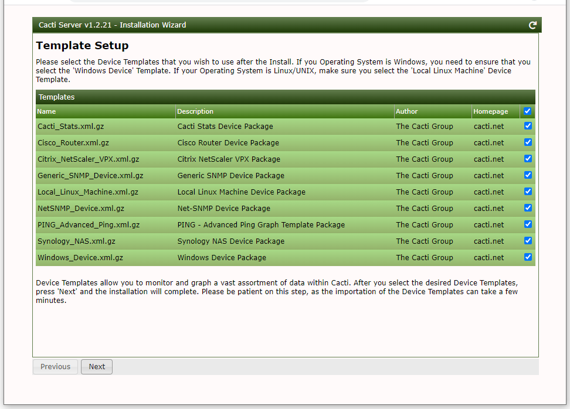Select the Cacti_Stats.xml.gz name cell
The height and width of the screenshot is (409, 570).
point(106,127)
